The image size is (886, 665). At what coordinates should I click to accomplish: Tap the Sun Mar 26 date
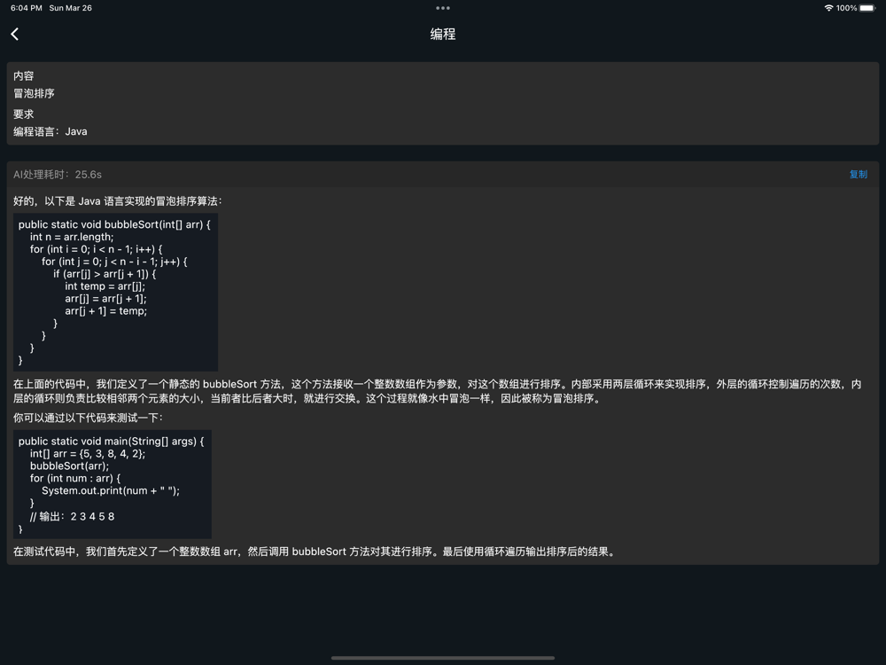pos(71,8)
